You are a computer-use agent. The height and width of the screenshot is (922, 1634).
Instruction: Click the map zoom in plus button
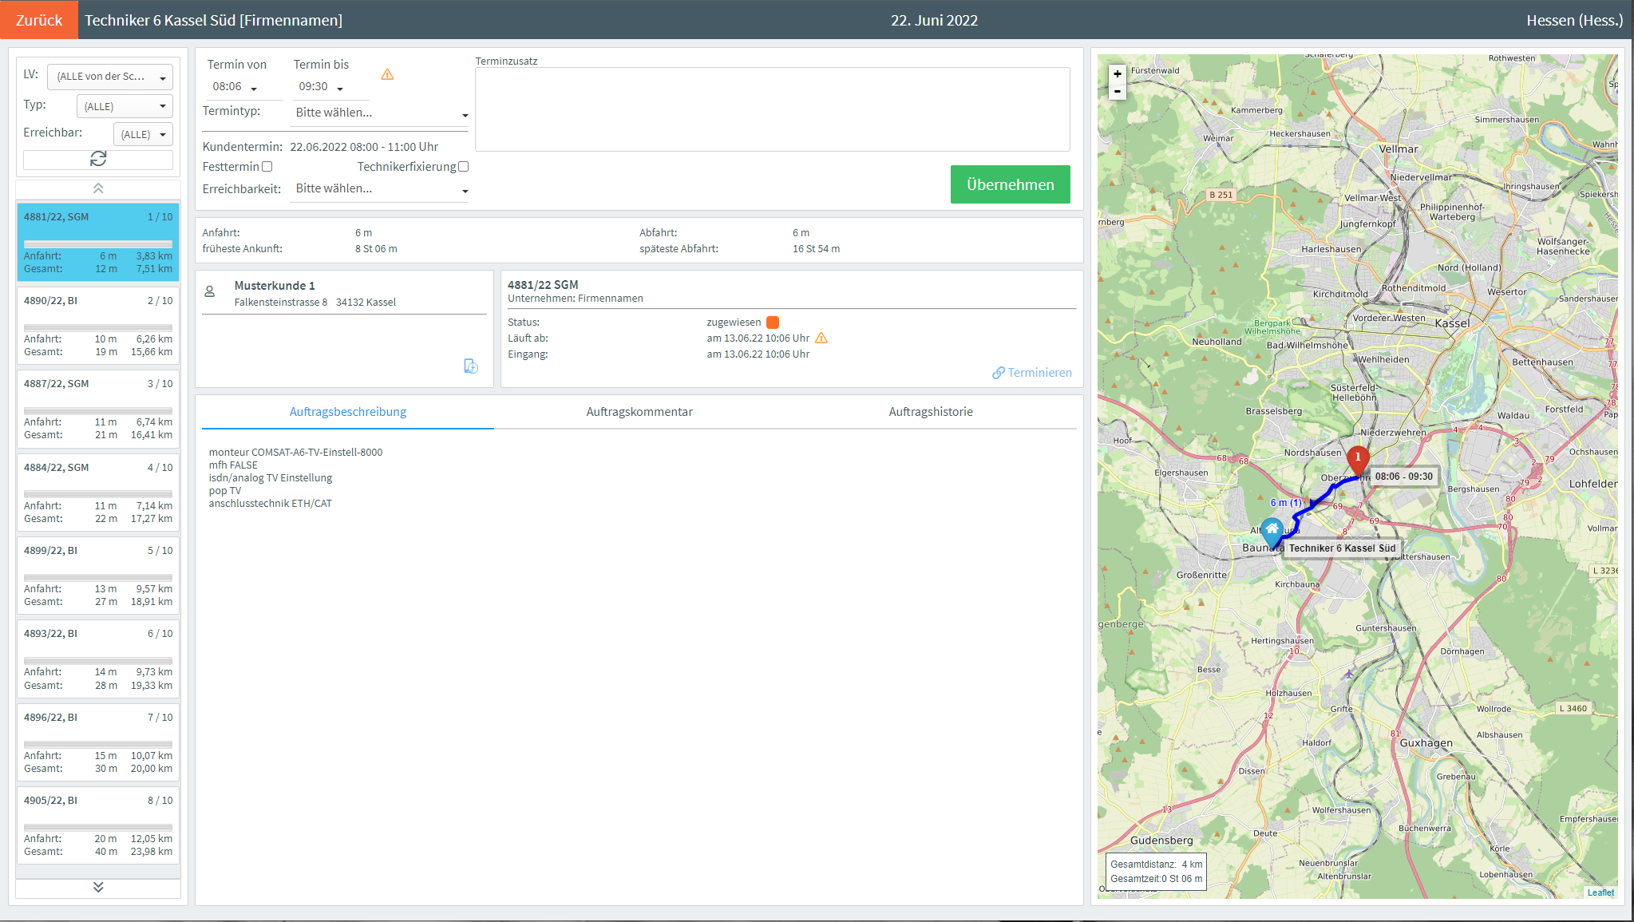(x=1118, y=73)
